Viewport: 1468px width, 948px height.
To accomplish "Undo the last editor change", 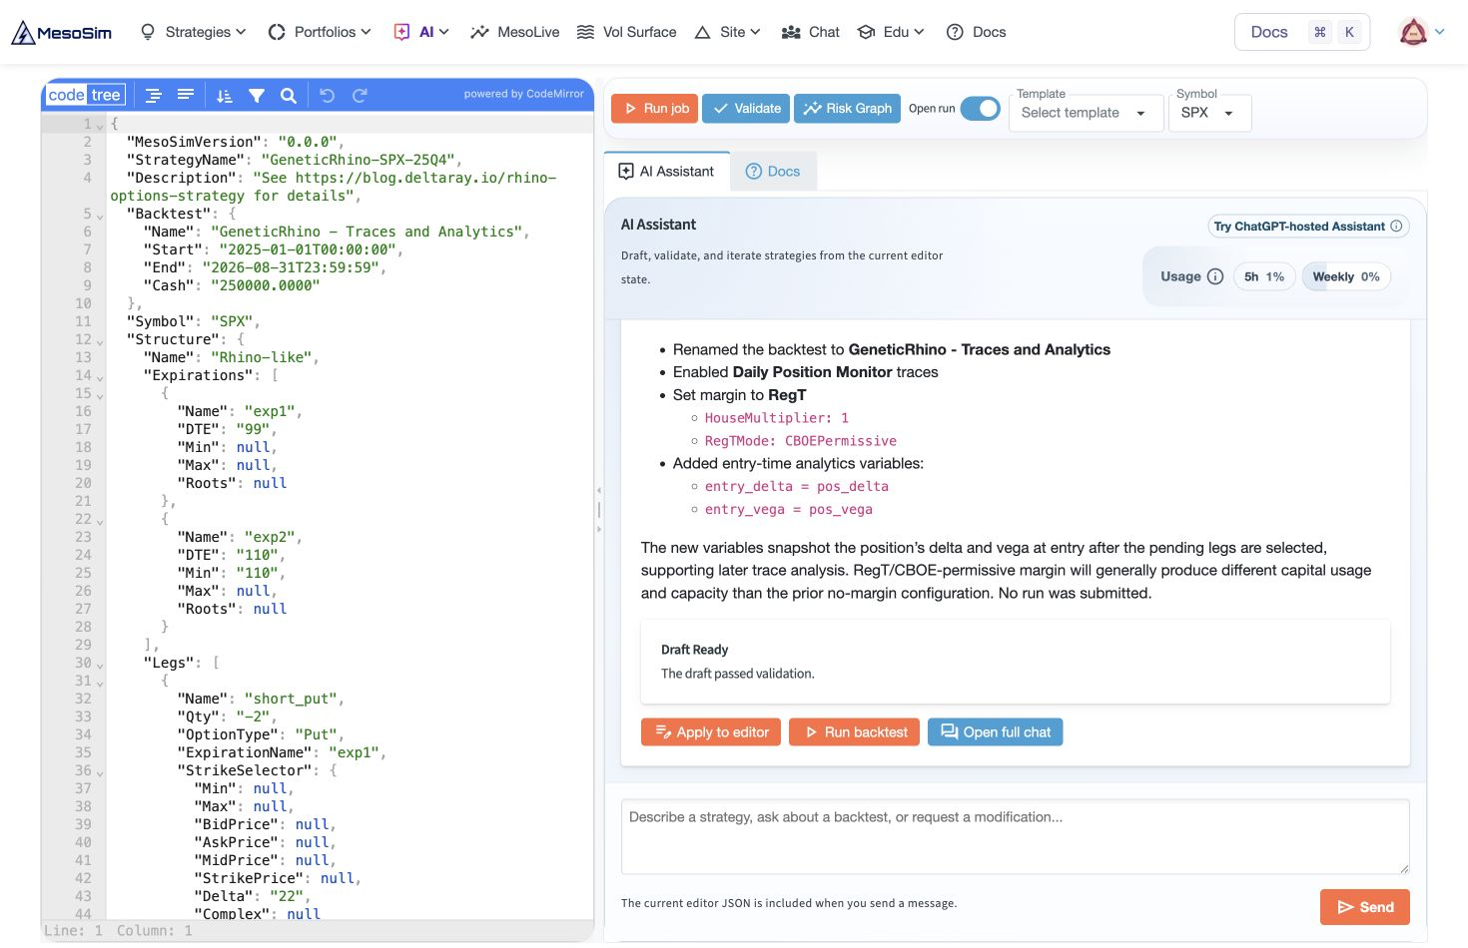I will [327, 96].
